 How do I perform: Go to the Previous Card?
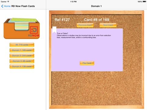(x=85, y=25)
